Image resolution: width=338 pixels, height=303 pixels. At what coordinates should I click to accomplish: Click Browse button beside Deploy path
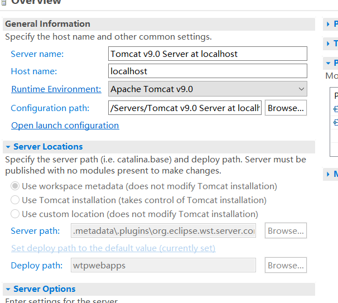pos(286,265)
